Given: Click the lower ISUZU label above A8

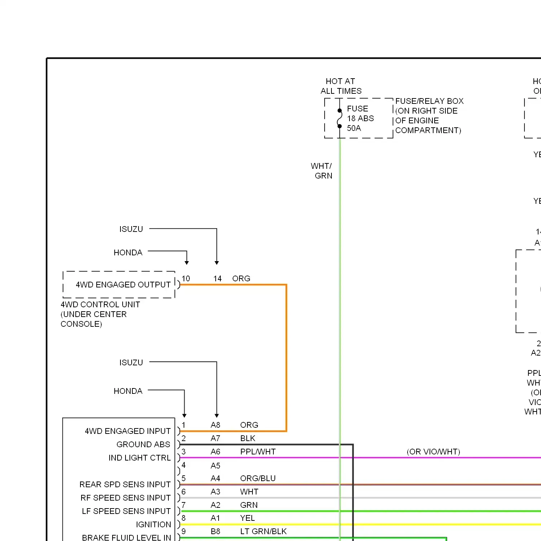Looking at the screenshot, I should pos(131,362).
